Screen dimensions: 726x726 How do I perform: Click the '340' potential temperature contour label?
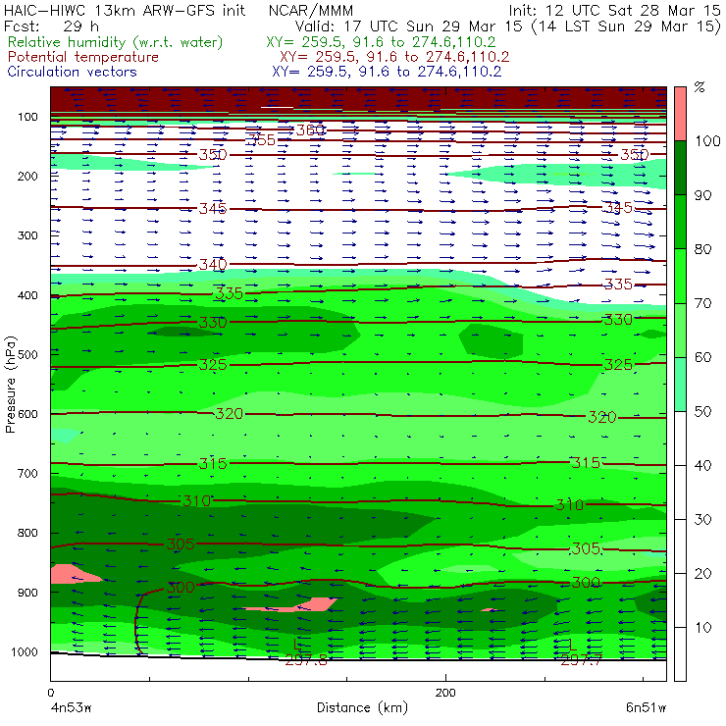(213, 265)
